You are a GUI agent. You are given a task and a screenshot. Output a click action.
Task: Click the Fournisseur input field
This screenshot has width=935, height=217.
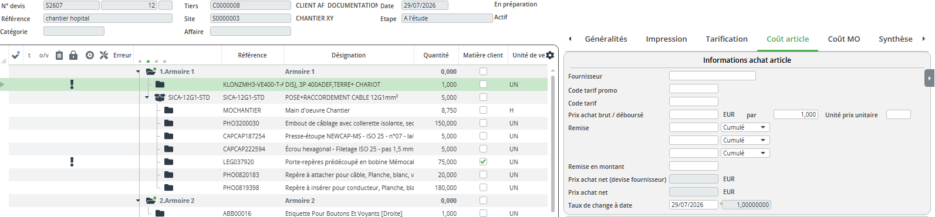point(712,76)
